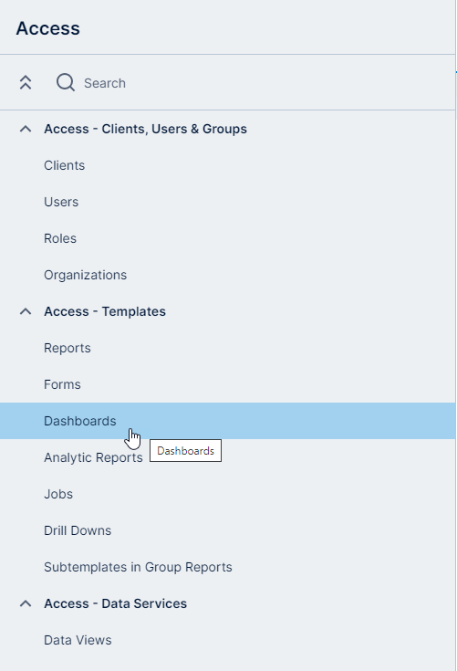This screenshot has height=671, width=457.
Task: Click the collapse-all double chevron icon
Action: (26, 82)
